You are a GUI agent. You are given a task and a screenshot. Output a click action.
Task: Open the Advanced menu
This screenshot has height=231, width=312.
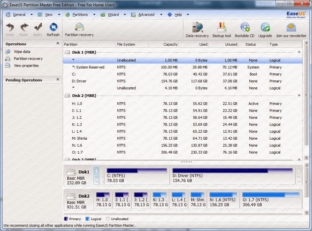tap(146, 15)
